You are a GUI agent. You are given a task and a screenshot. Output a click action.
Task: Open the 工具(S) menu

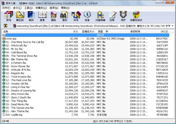(28, 8)
